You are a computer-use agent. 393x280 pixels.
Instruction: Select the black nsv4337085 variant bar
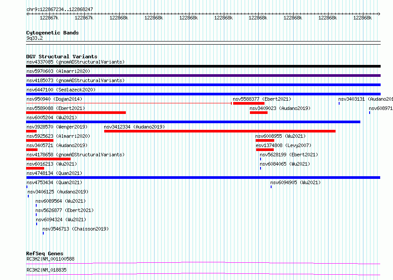203,66
